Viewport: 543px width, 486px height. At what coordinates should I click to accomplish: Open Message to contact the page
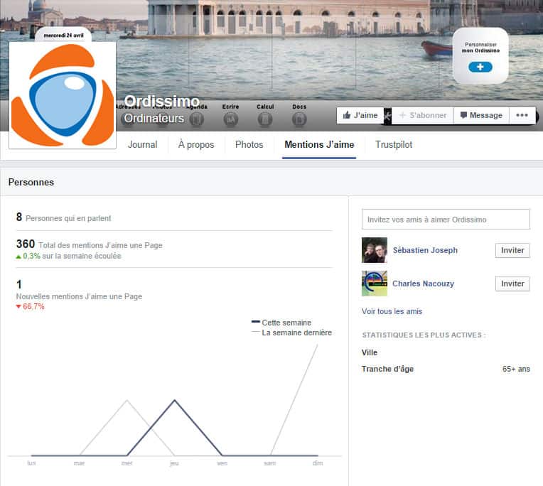pos(481,115)
